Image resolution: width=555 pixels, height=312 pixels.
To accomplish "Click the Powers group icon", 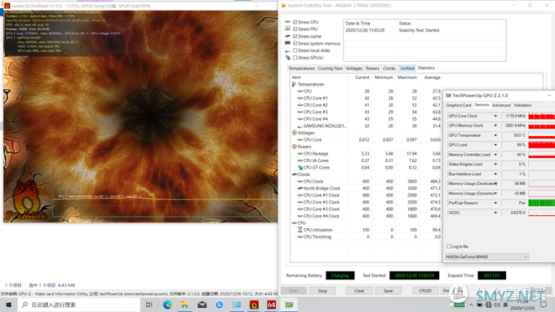I will click(294, 147).
